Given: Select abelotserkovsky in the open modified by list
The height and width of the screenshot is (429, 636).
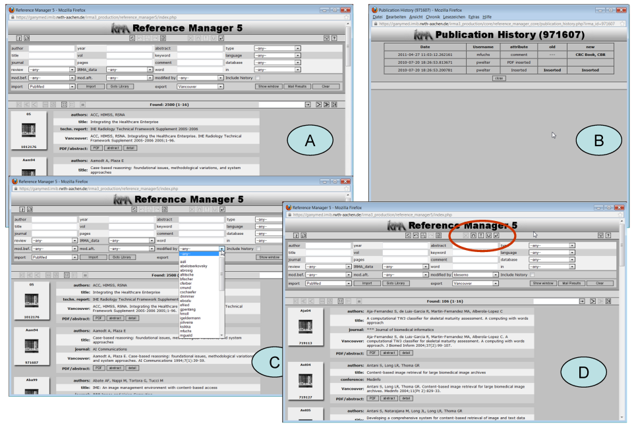Looking at the screenshot, I should [194, 266].
